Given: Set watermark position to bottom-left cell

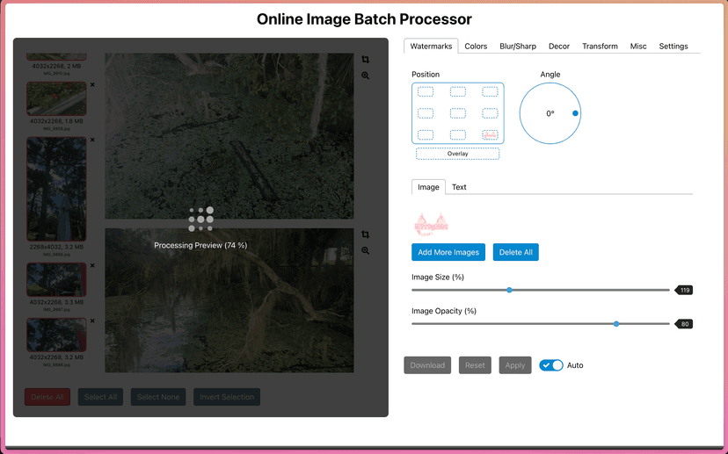Looking at the screenshot, I should pyautogui.click(x=426, y=135).
